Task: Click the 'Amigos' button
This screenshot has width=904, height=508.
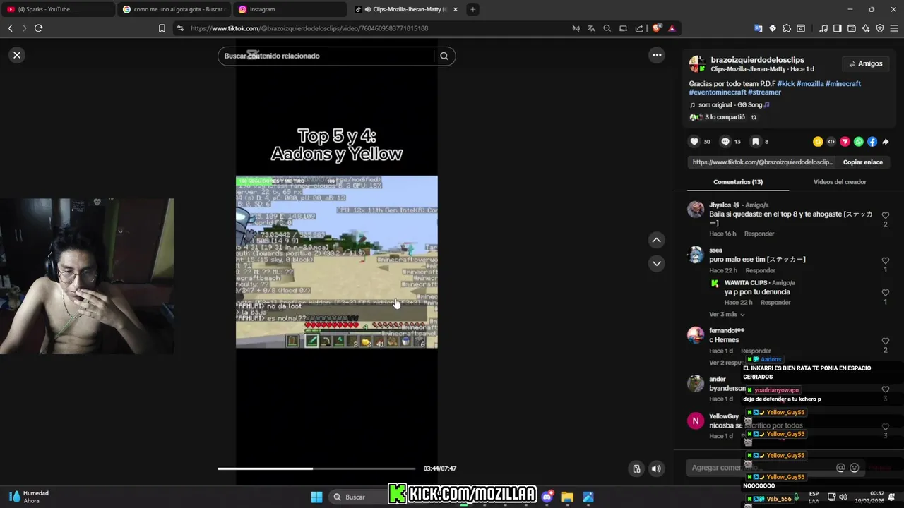Action: point(865,64)
